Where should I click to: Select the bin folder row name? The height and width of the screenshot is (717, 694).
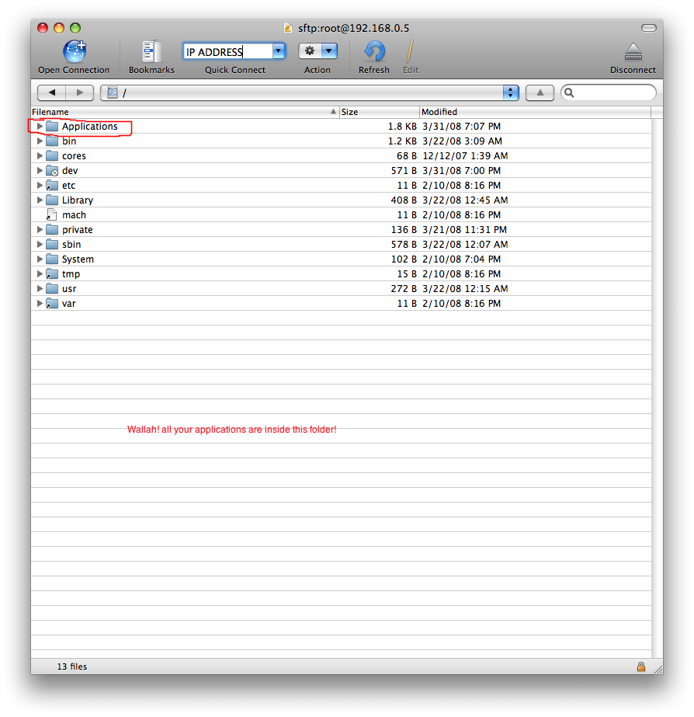tap(69, 141)
